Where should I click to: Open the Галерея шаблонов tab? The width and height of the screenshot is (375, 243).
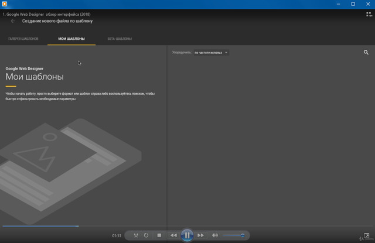tap(23, 39)
